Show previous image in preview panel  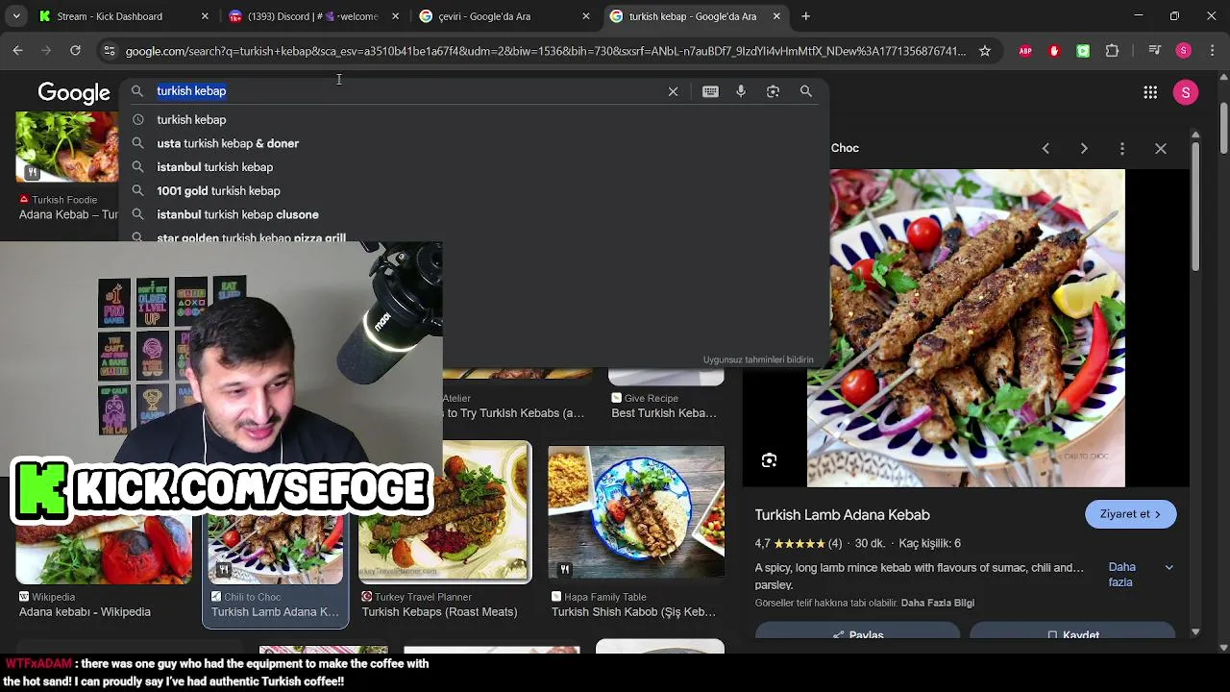[1045, 148]
